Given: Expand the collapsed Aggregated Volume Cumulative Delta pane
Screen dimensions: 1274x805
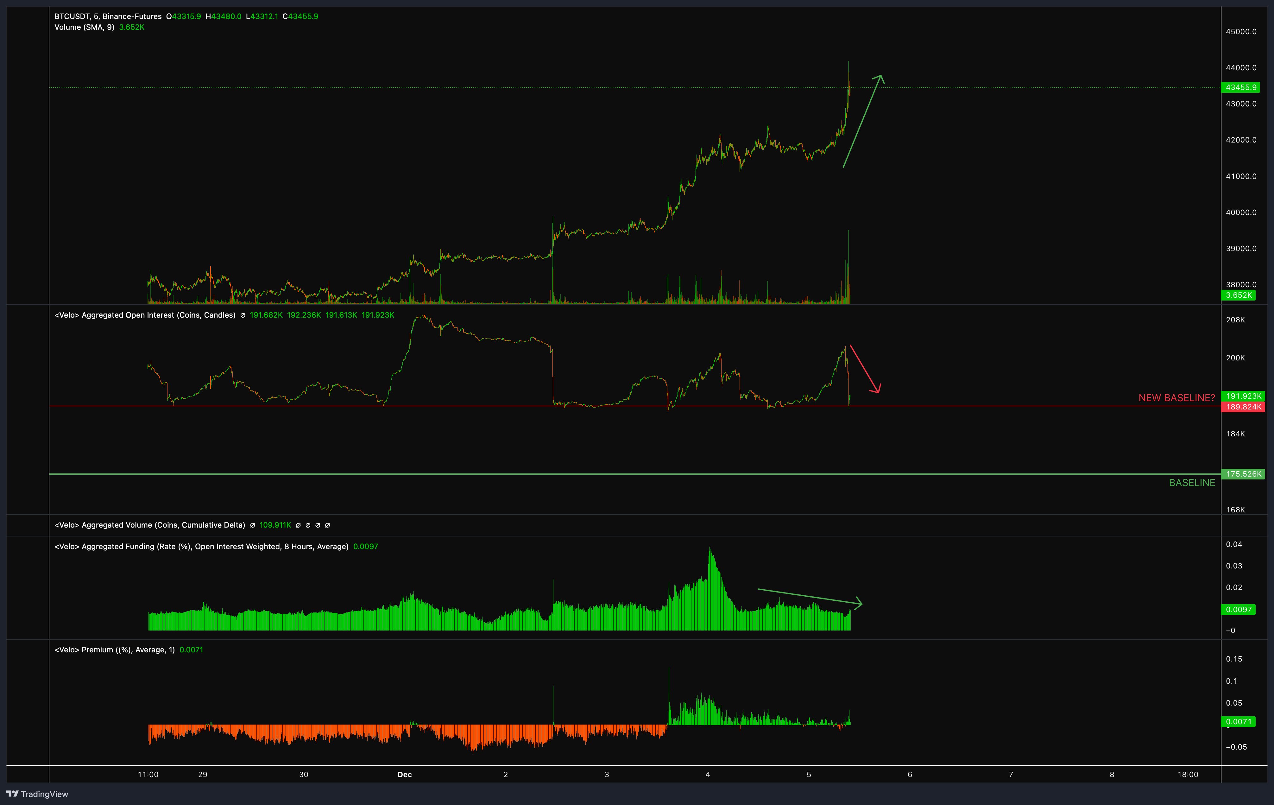Looking at the screenshot, I should (x=150, y=526).
